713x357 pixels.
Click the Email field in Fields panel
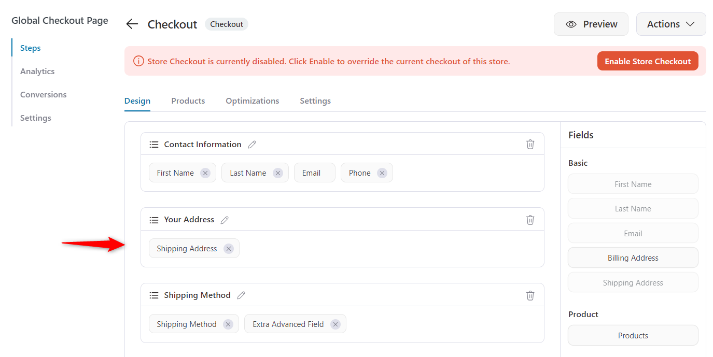[x=633, y=234]
